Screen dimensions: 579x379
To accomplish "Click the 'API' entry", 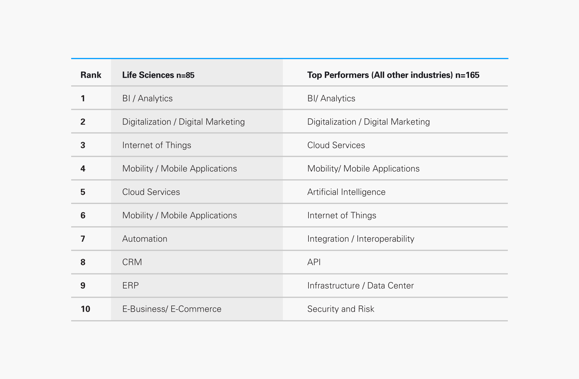I will tap(314, 262).
